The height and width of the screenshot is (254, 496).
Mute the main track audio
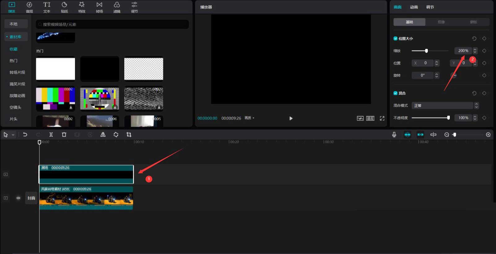coord(18,198)
